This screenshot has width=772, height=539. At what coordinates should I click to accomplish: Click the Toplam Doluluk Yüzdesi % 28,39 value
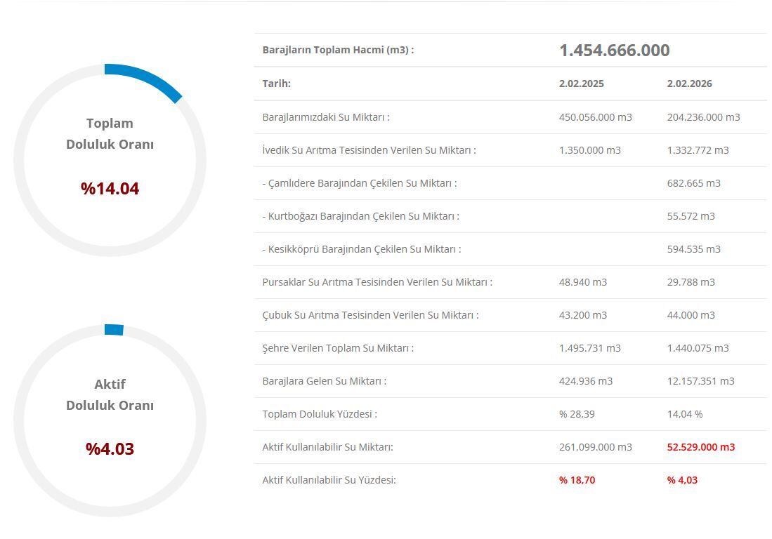tap(577, 414)
